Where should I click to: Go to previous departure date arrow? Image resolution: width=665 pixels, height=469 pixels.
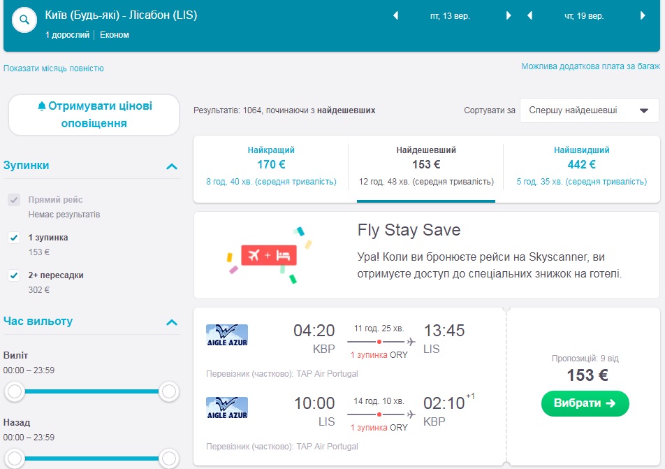point(396,15)
